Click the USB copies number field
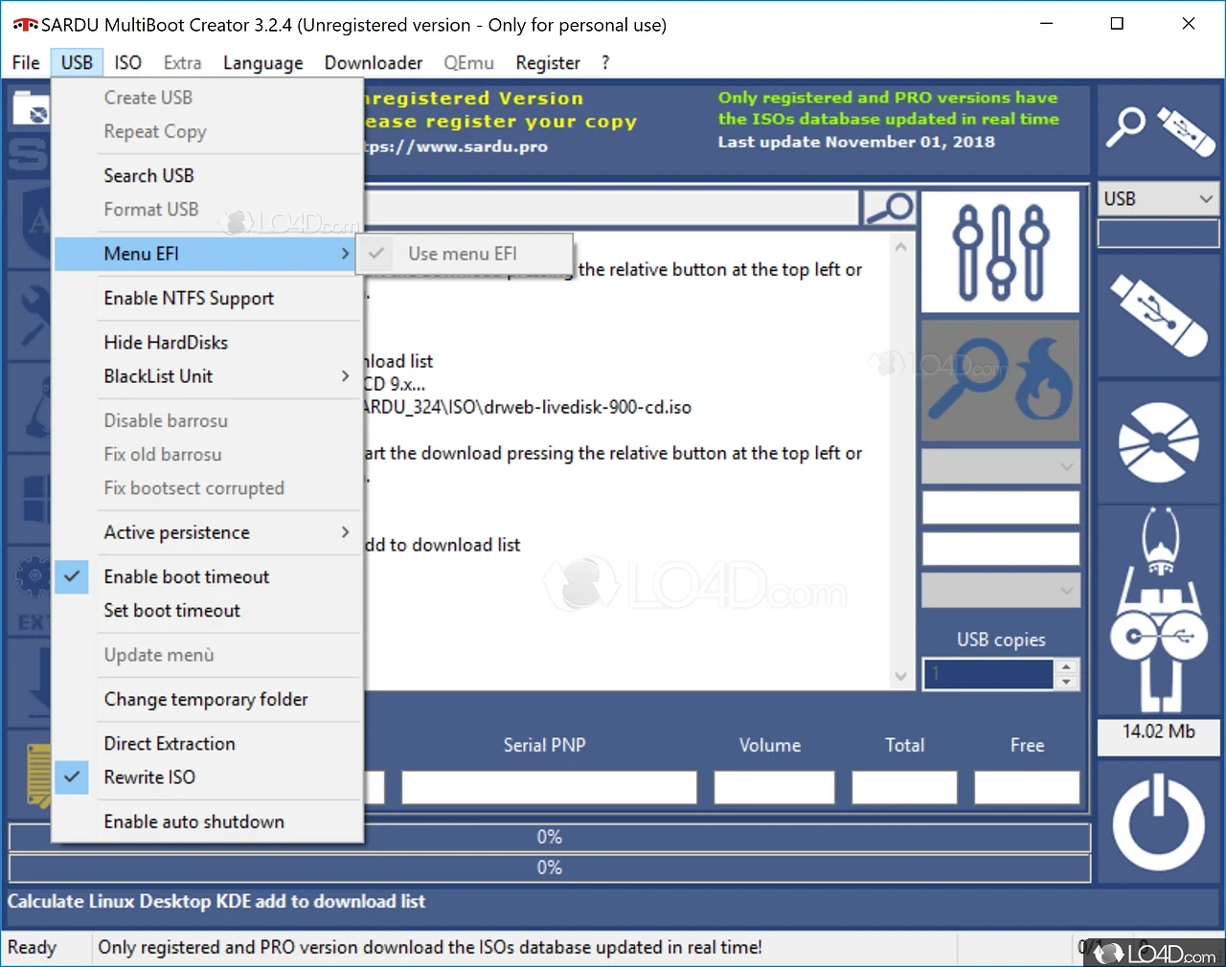The image size is (1226, 967). coord(988,674)
